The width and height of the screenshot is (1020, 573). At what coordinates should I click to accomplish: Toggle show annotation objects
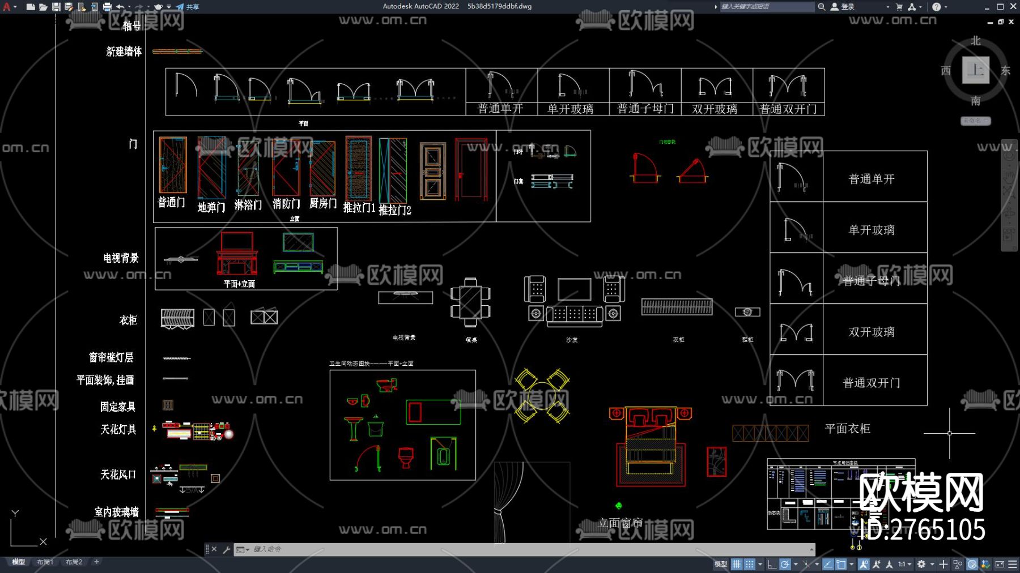click(x=864, y=564)
